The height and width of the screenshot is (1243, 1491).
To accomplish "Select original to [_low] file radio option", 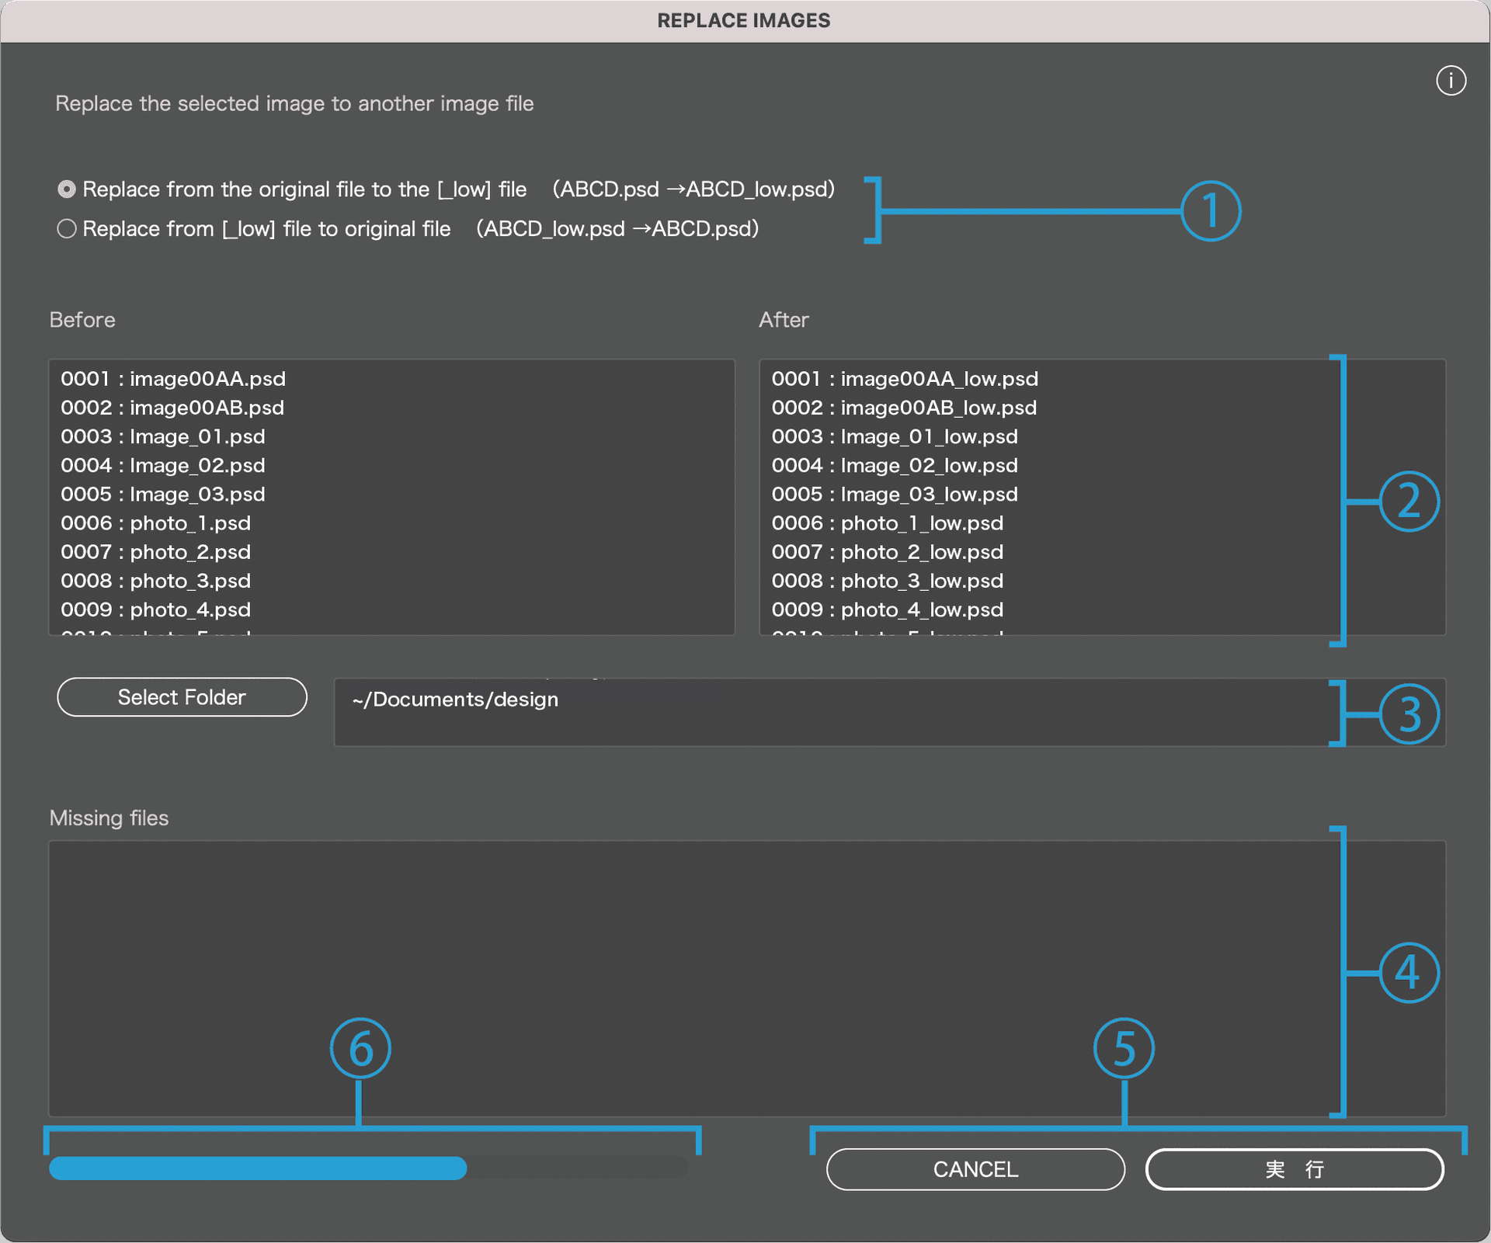I will point(67,189).
